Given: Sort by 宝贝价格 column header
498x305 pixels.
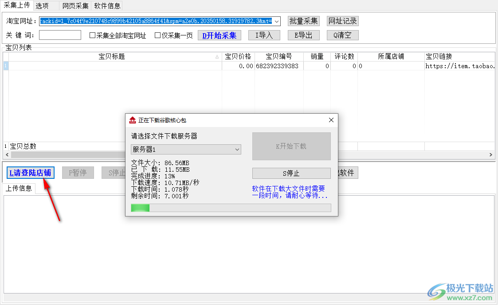Looking at the screenshot, I should pos(238,56).
